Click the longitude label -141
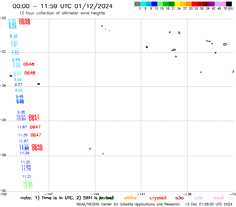Screen dimensions: 236x207 [141, 194]
